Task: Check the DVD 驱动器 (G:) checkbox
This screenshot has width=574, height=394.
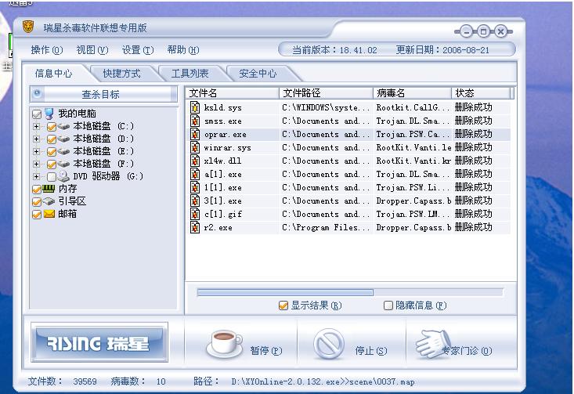Action: tap(51, 177)
